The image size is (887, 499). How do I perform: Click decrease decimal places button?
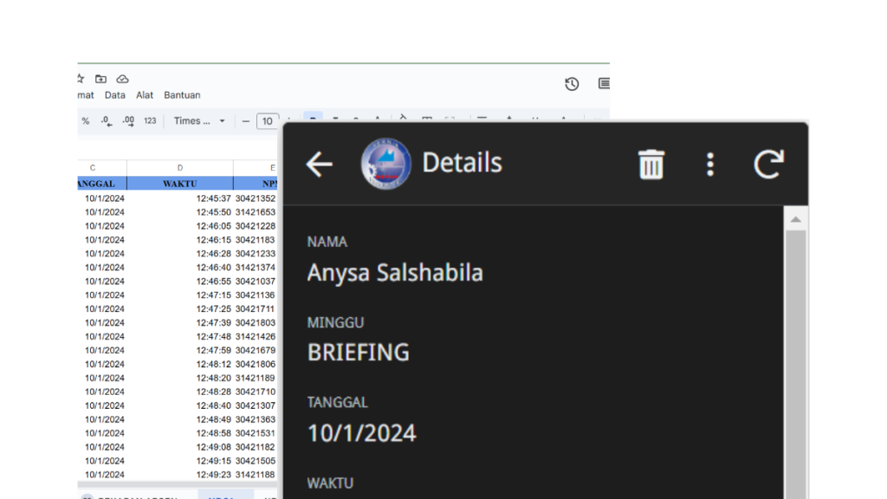(106, 121)
